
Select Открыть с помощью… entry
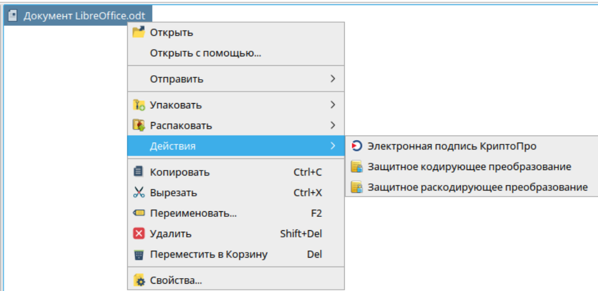point(236,53)
